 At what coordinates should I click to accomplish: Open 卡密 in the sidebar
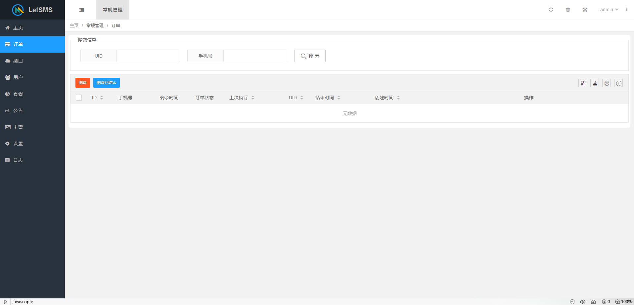(x=32, y=127)
